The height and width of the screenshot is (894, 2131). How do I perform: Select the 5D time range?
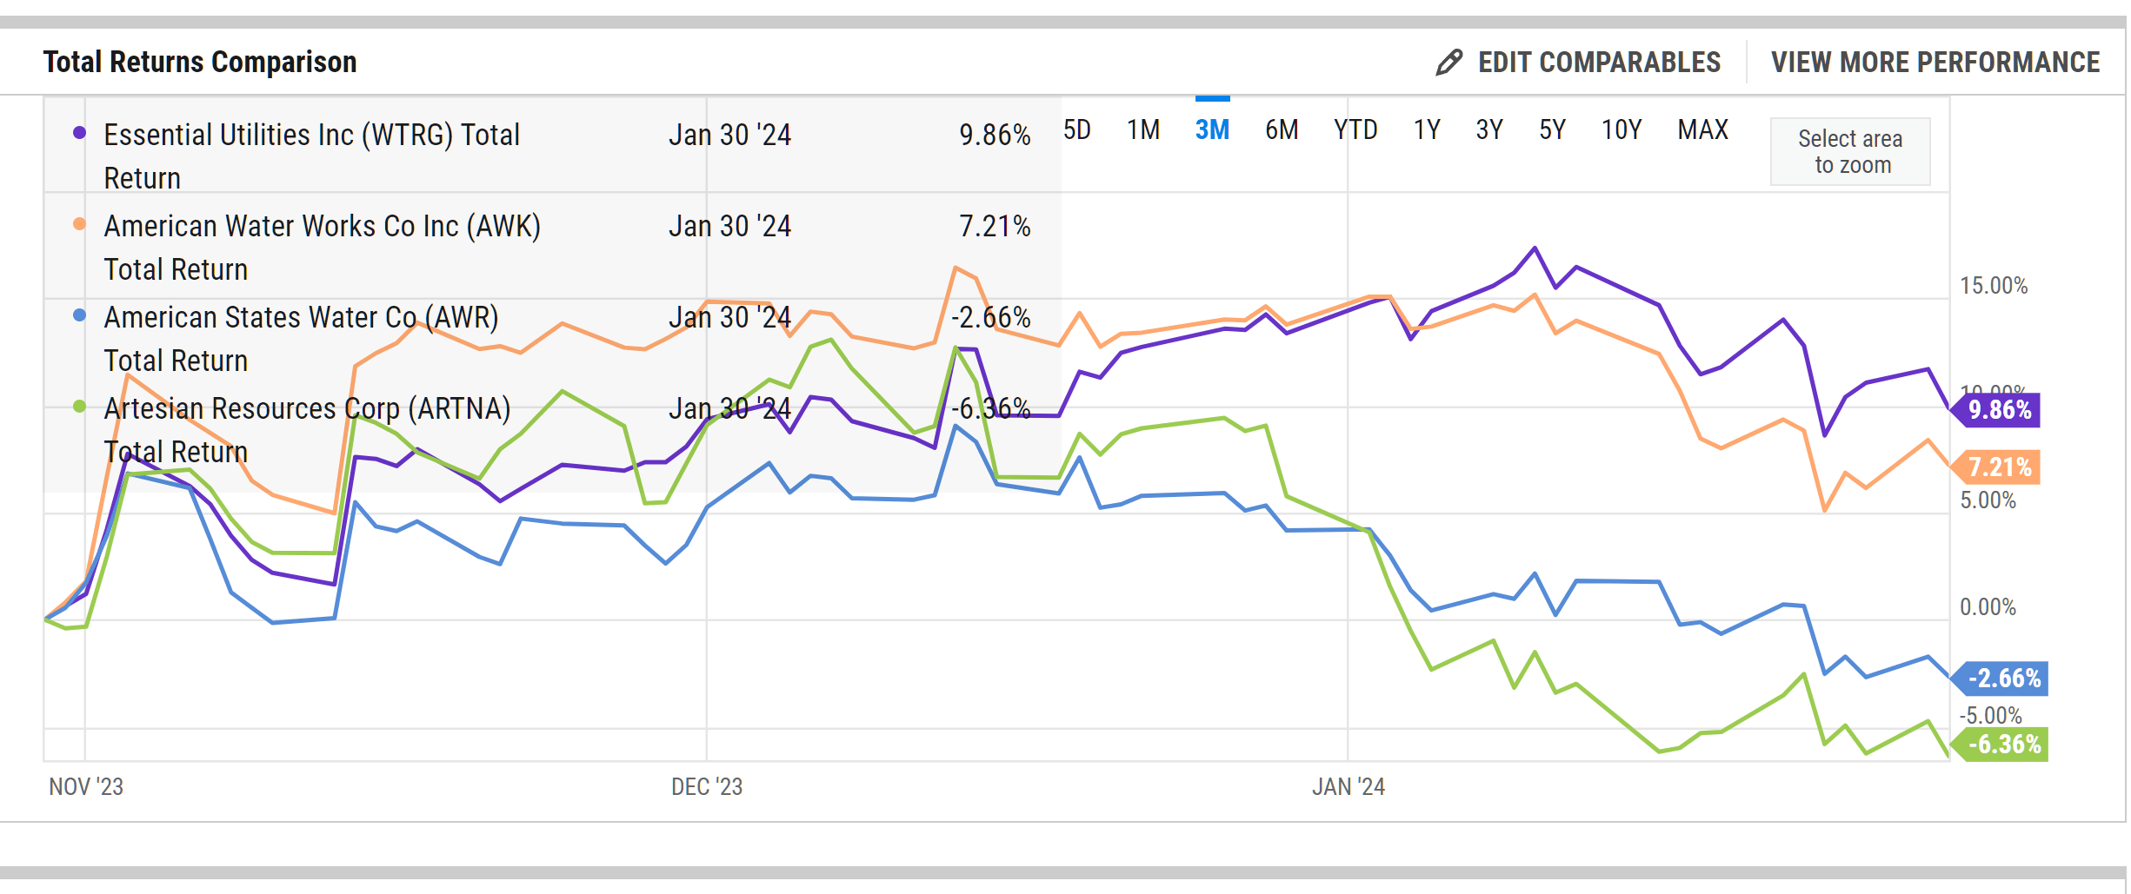[1076, 130]
